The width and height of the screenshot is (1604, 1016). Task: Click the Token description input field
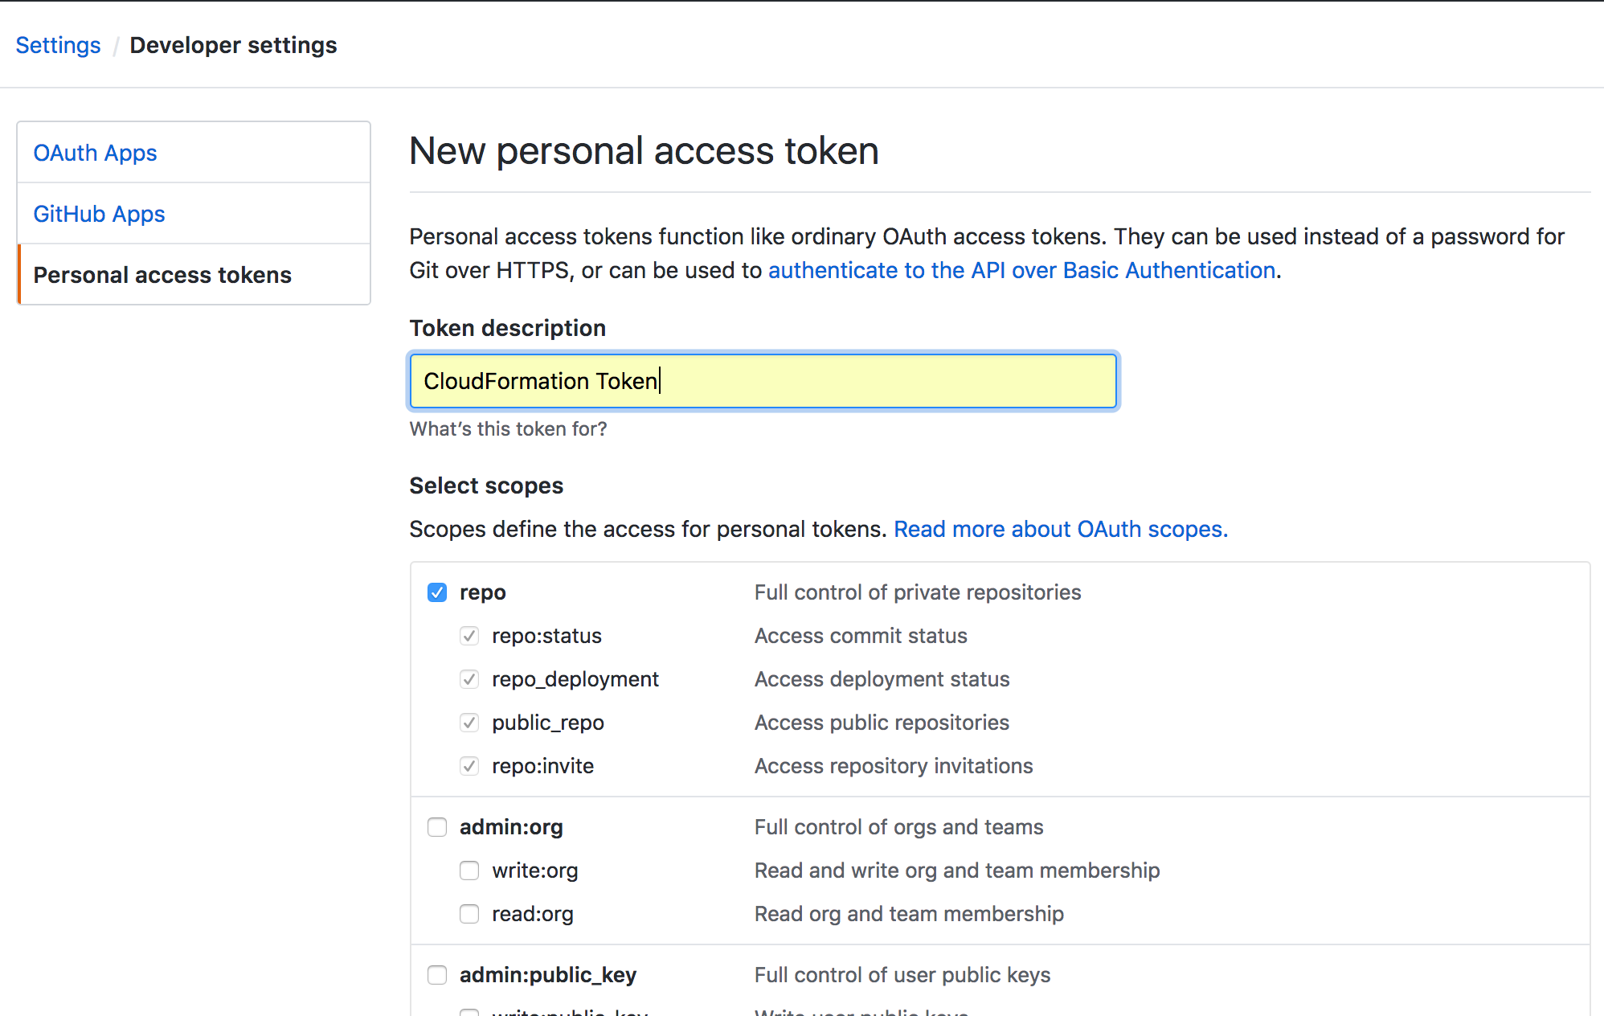click(x=762, y=381)
